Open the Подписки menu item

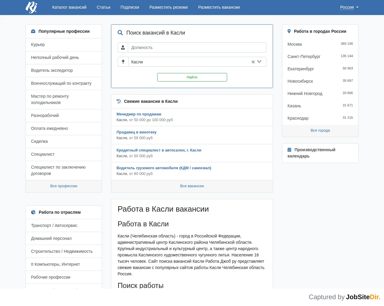(130, 7)
